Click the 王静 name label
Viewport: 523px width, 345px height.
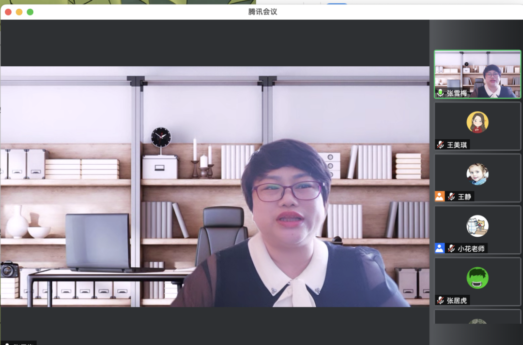tap(464, 197)
